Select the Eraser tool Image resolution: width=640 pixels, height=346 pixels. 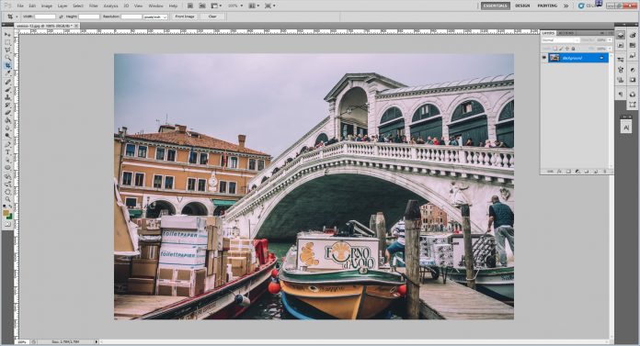7,113
